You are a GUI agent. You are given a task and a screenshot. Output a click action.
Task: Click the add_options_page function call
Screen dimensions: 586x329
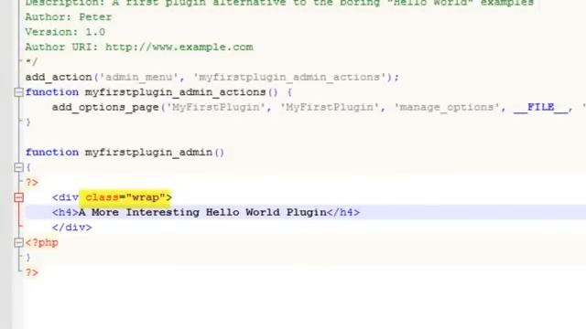coord(105,108)
